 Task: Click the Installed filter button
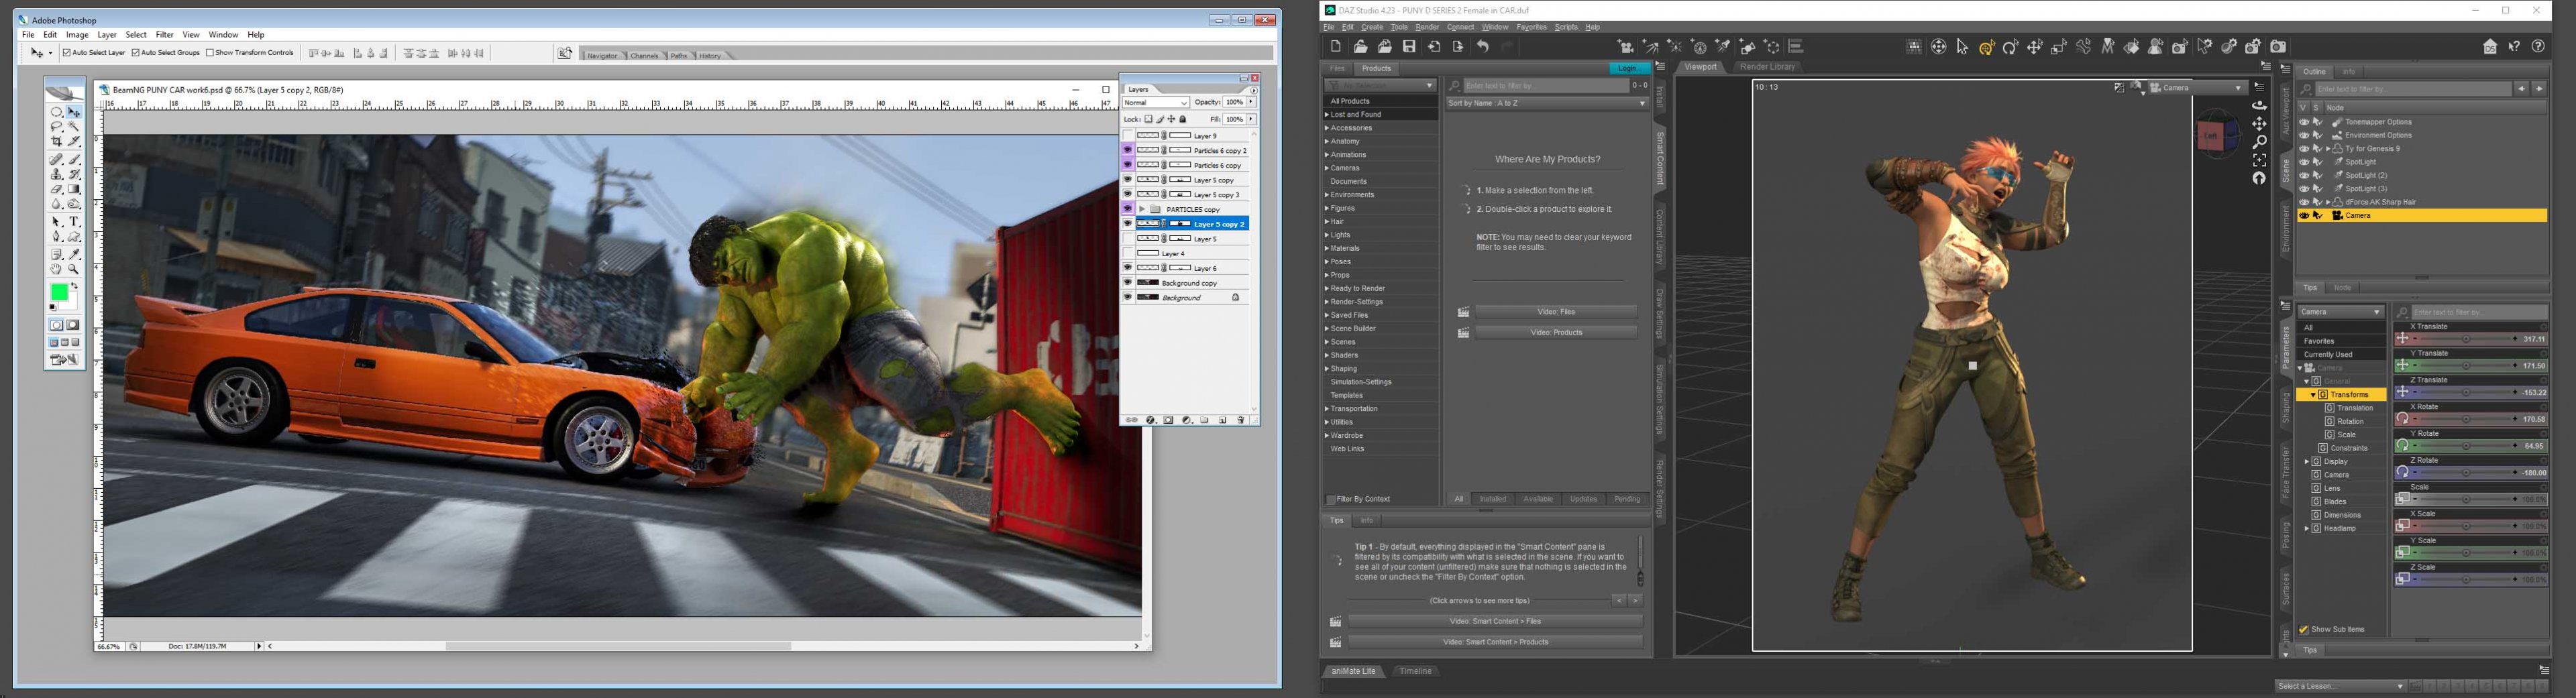[1493, 499]
